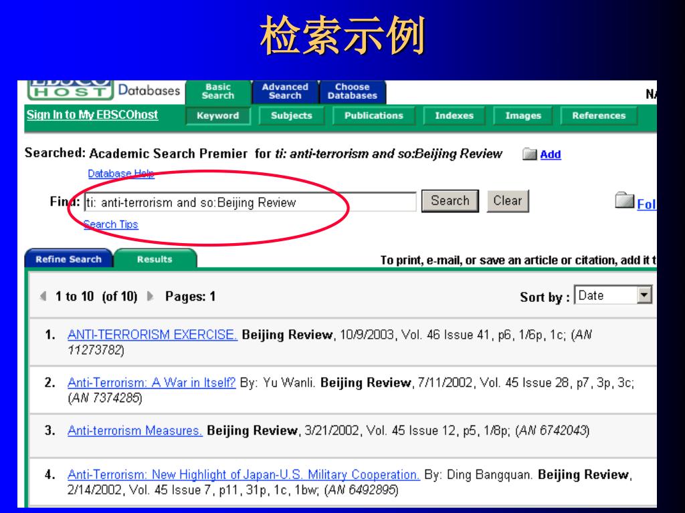Viewport: 685px width, 513px height.
Task: Switch to Advanced Search tab
Action: tap(285, 92)
